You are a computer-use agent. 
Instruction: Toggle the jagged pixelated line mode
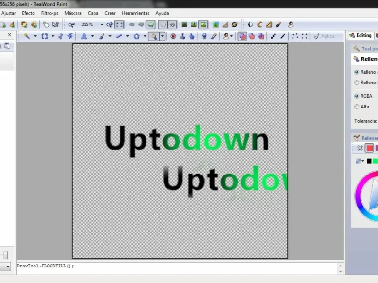273,36
